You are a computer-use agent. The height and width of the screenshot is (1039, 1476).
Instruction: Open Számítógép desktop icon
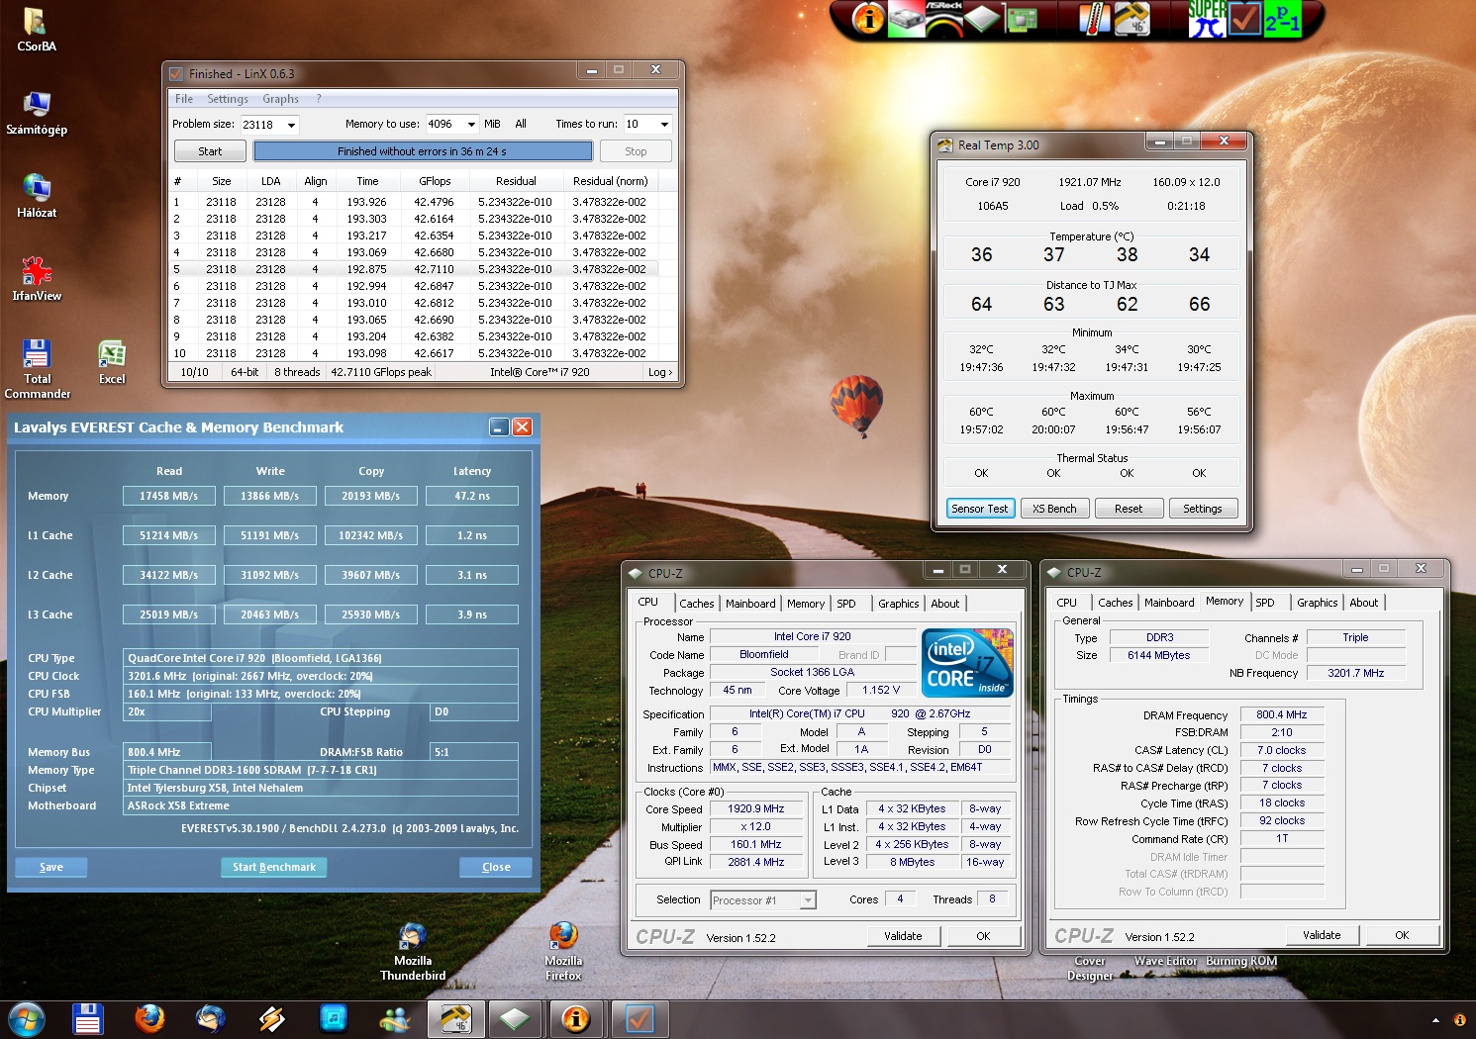[x=37, y=113]
